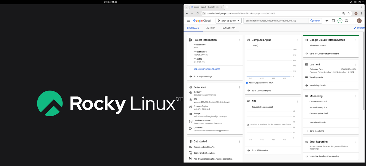Image resolution: width=366 pixels, height=166 pixels.
Task: Click the dashboard vertical scrollbar
Action: click(x=364, y=71)
